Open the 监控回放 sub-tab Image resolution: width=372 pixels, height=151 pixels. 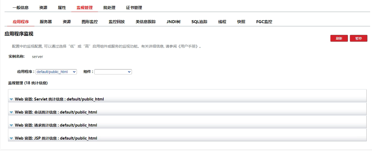(x=117, y=22)
